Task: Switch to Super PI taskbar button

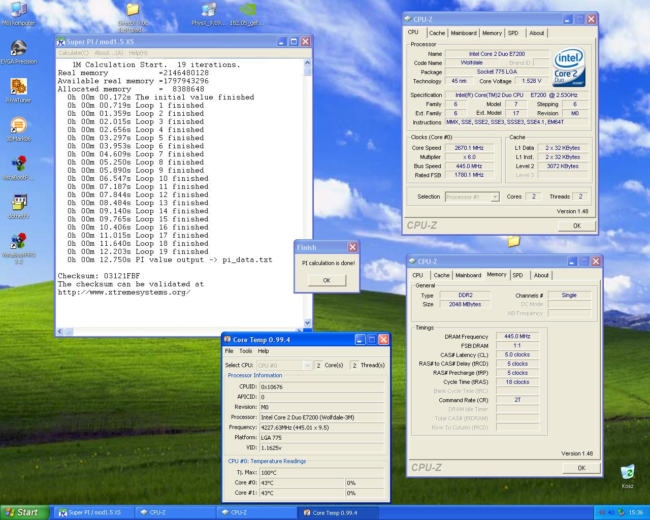Action: pyautogui.click(x=93, y=512)
